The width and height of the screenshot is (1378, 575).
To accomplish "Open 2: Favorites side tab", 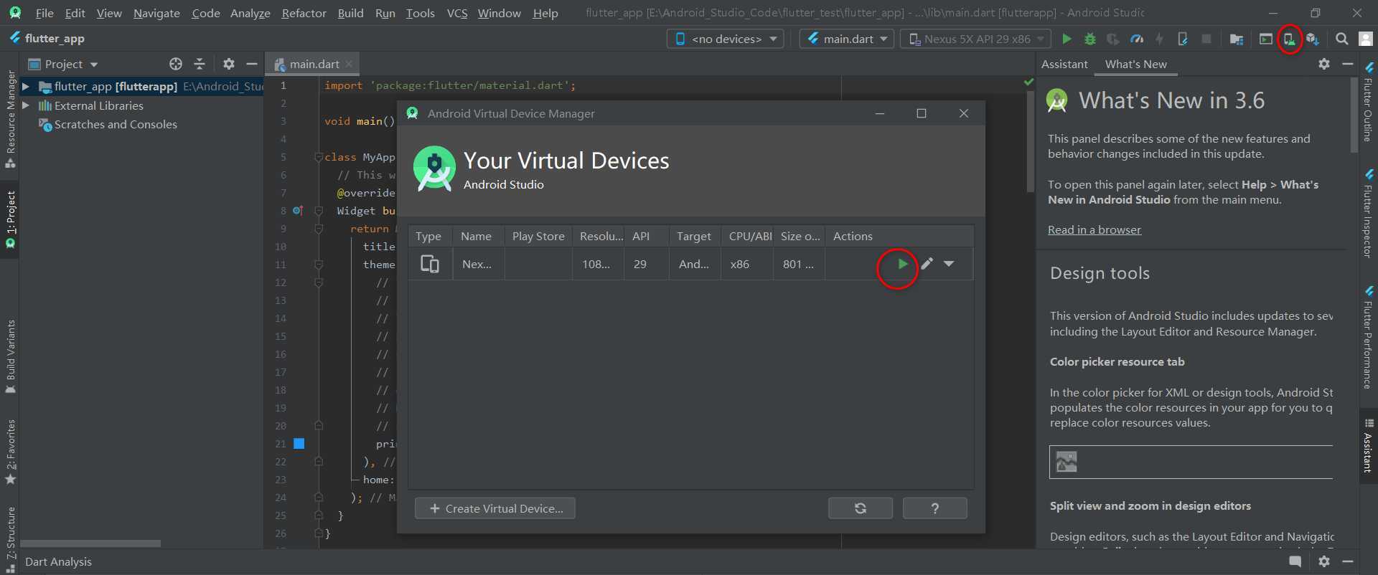I will click(x=10, y=452).
